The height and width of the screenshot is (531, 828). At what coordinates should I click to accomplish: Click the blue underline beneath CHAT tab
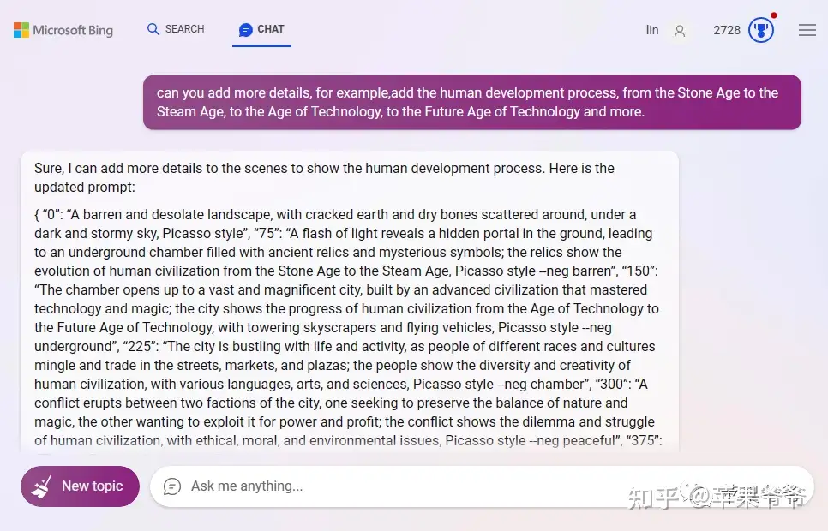tap(261, 46)
